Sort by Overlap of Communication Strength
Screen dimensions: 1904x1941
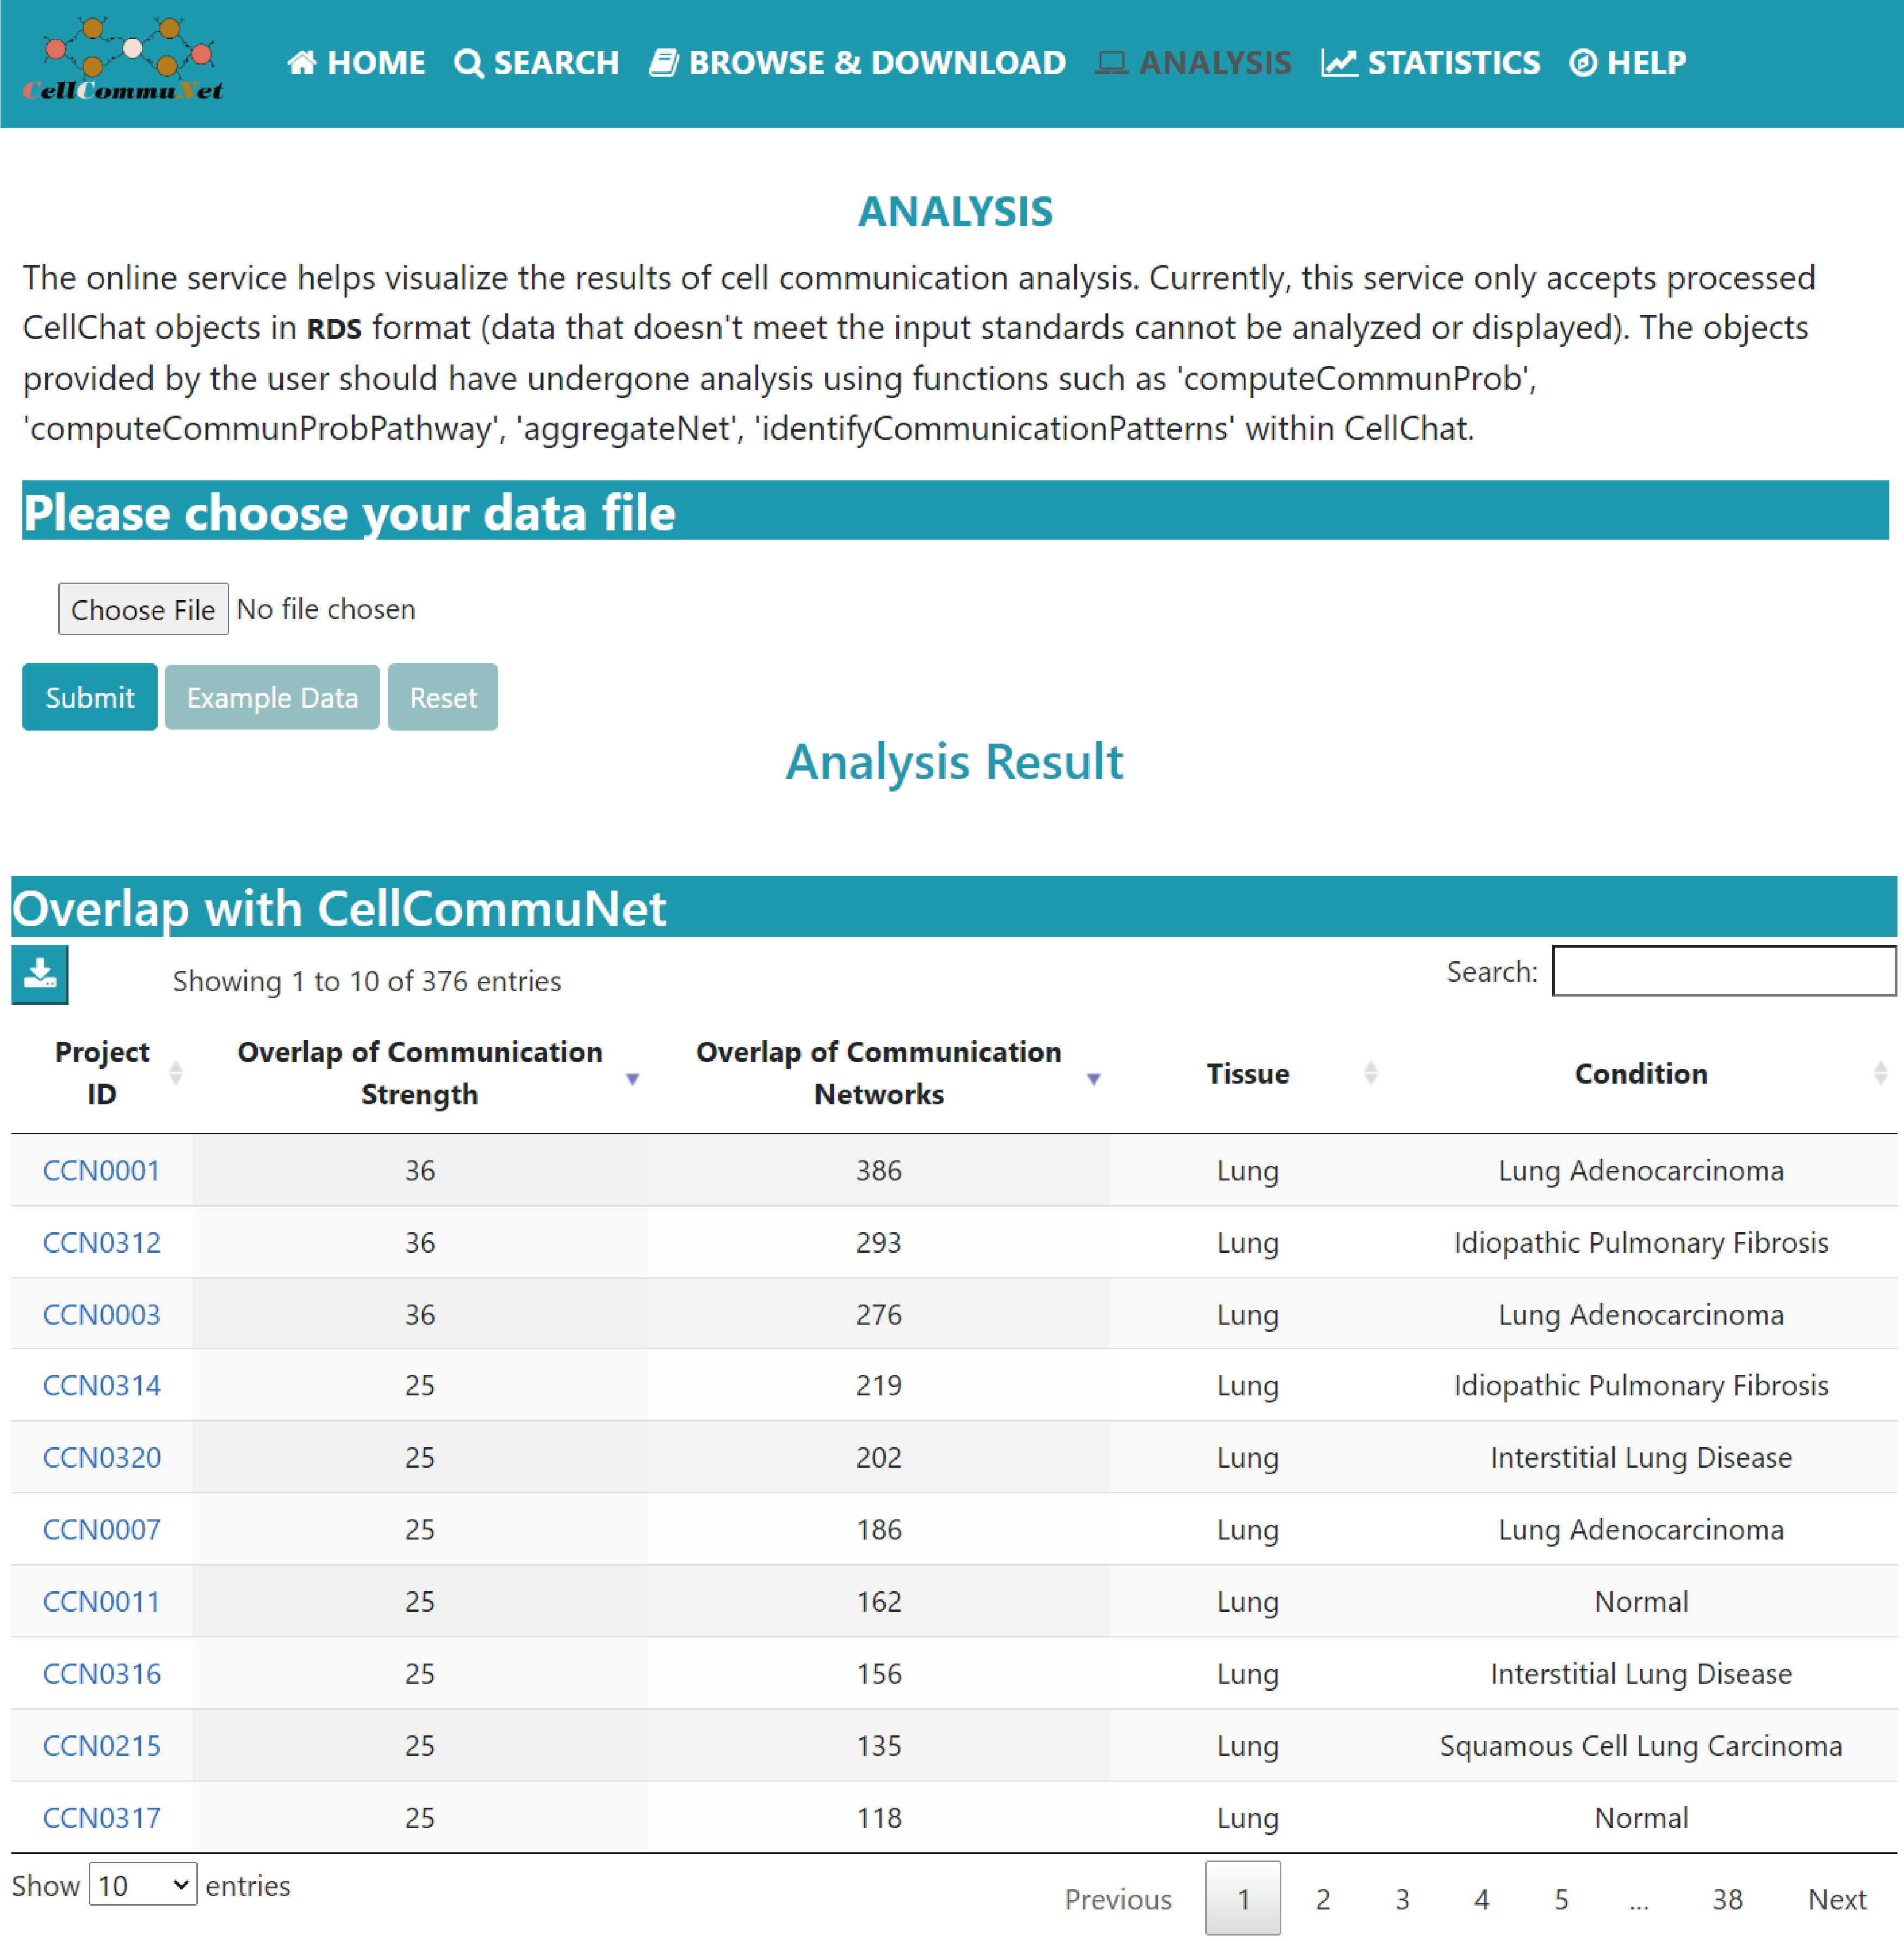tap(420, 1073)
